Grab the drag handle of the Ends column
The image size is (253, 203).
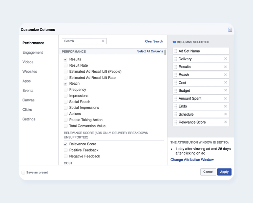(x=176, y=106)
